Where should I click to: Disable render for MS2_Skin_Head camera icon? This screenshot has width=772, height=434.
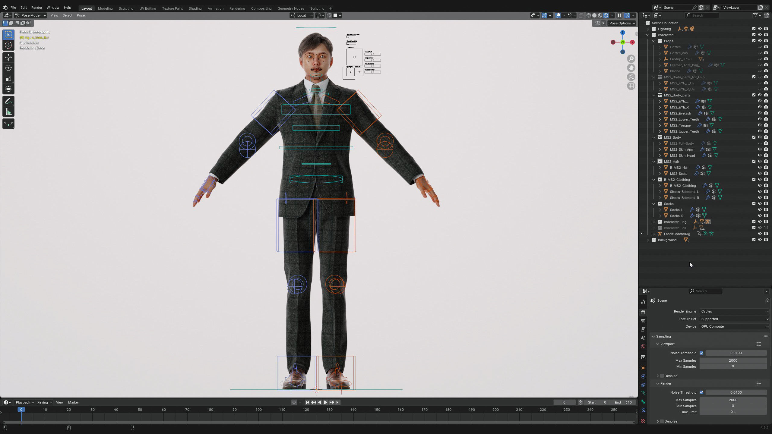point(766,156)
